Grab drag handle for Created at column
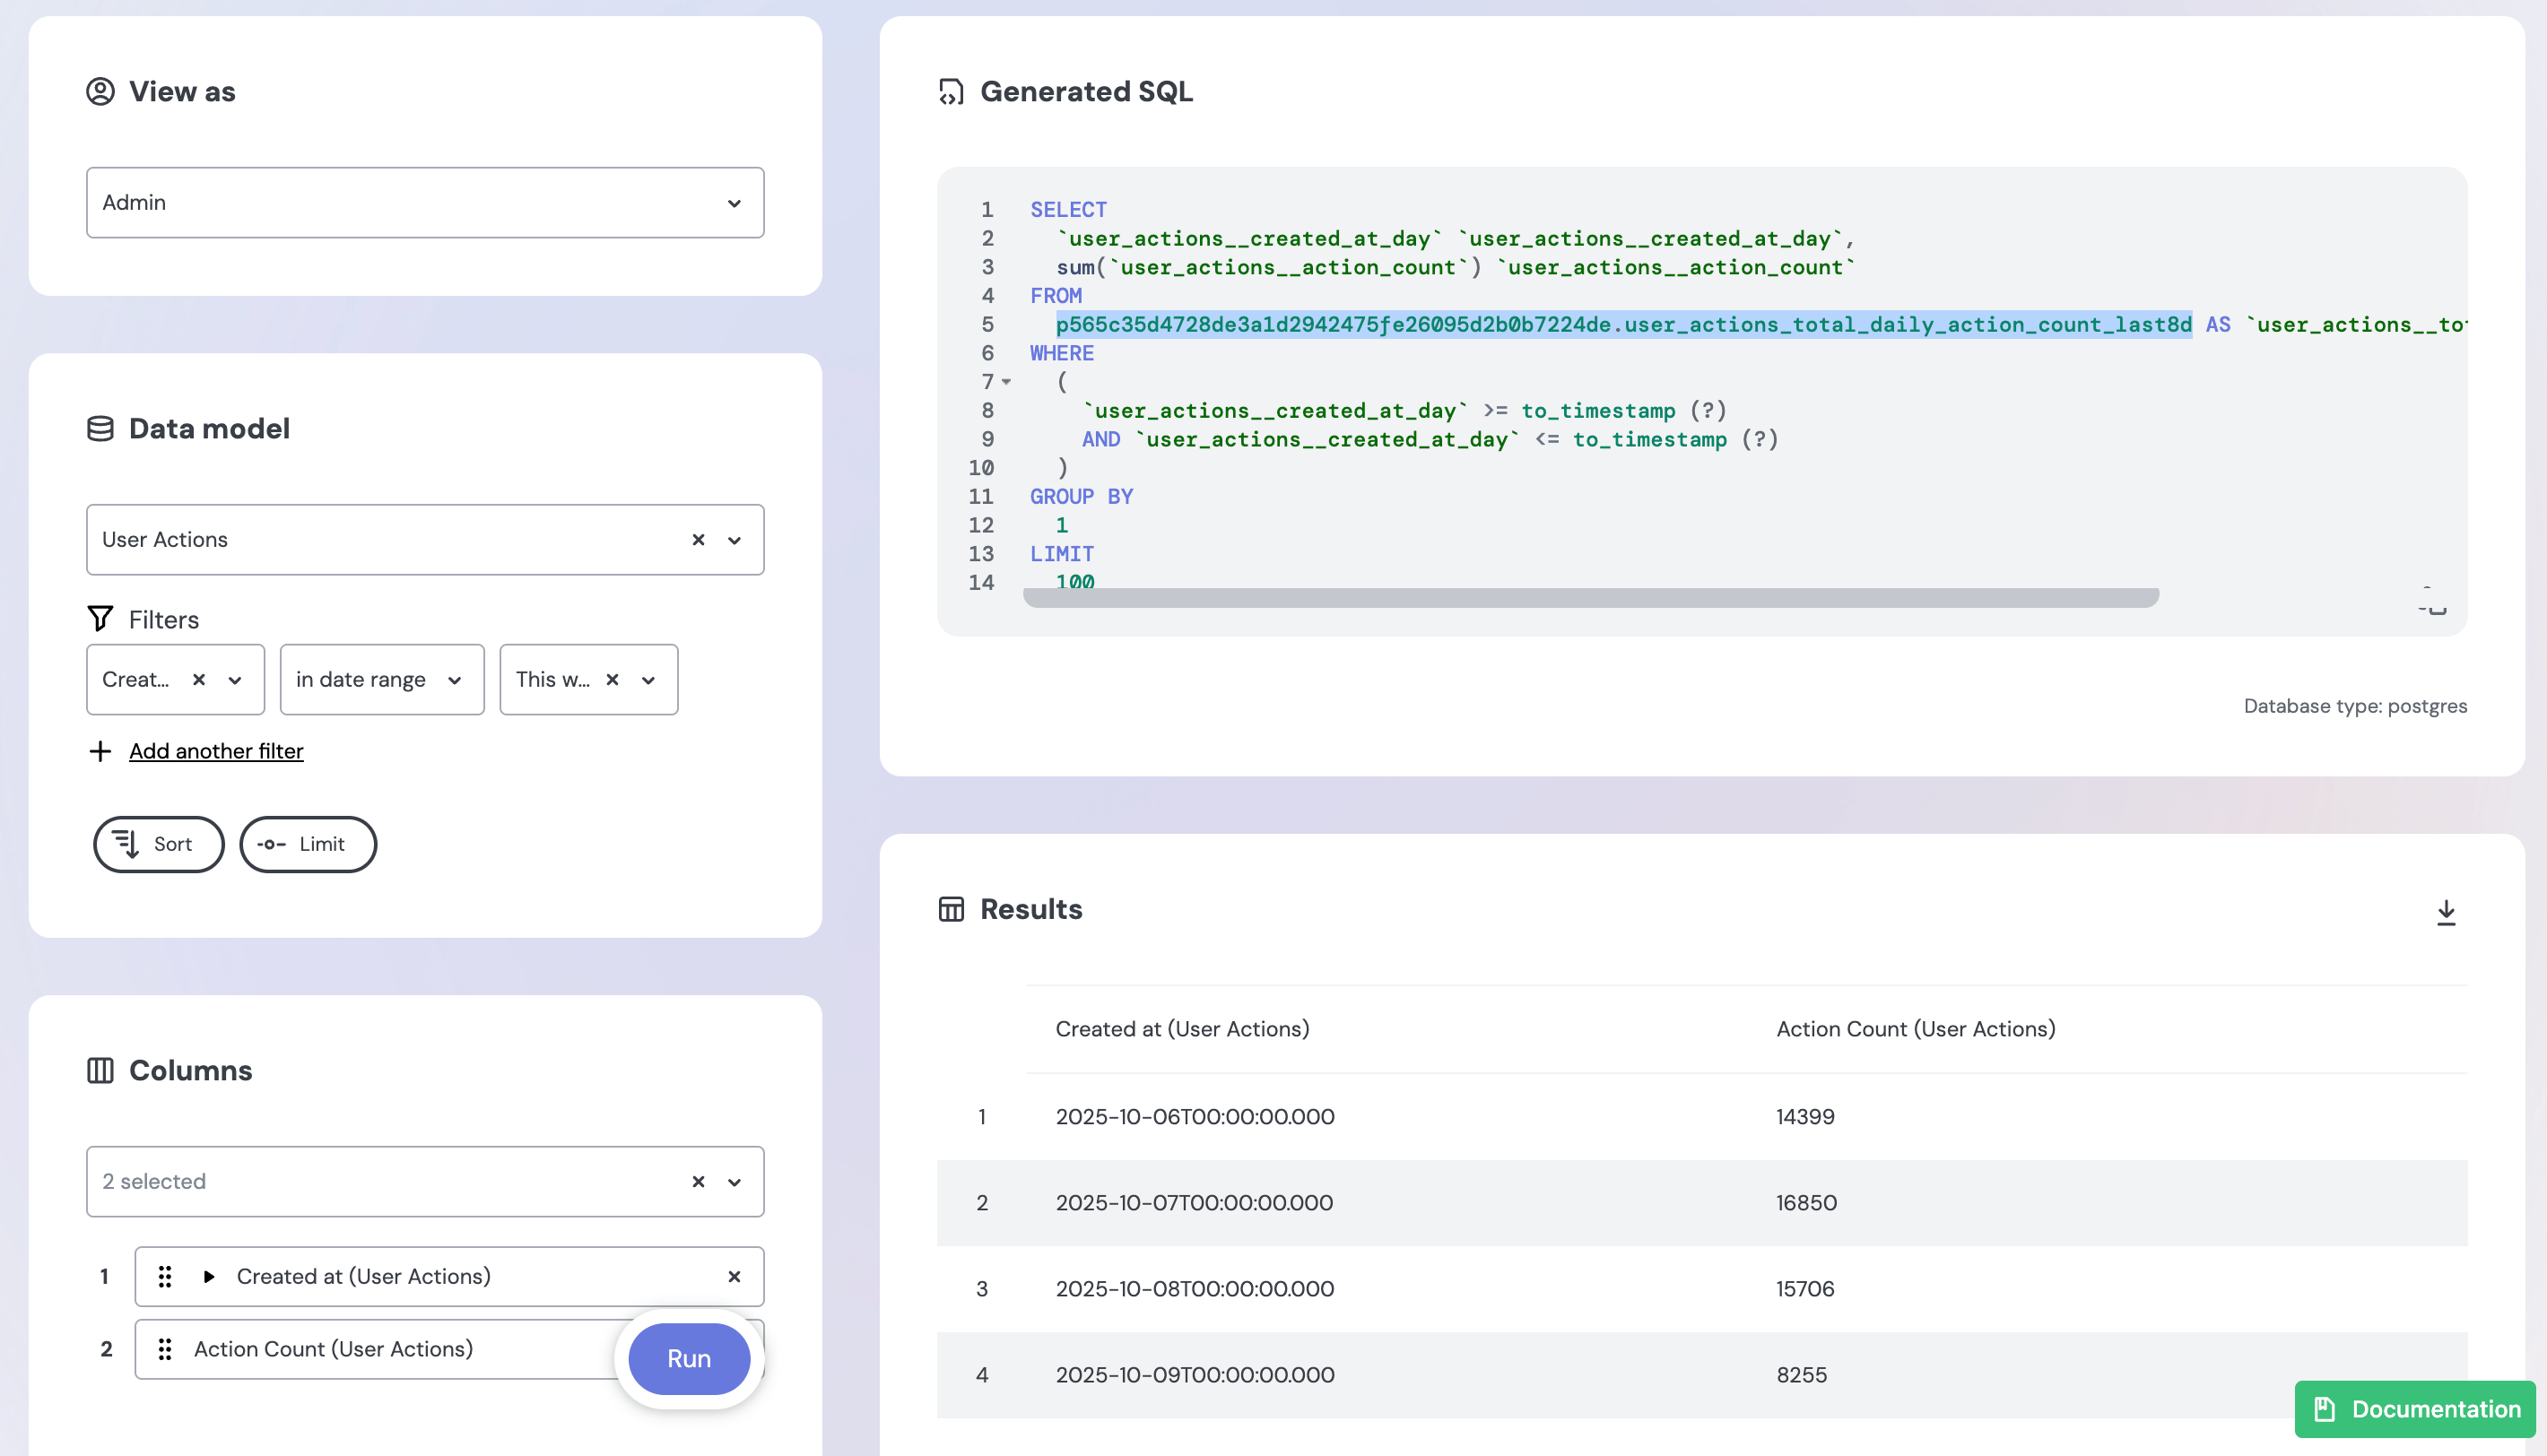The width and height of the screenshot is (2547, 1456). click(165, 1276)
